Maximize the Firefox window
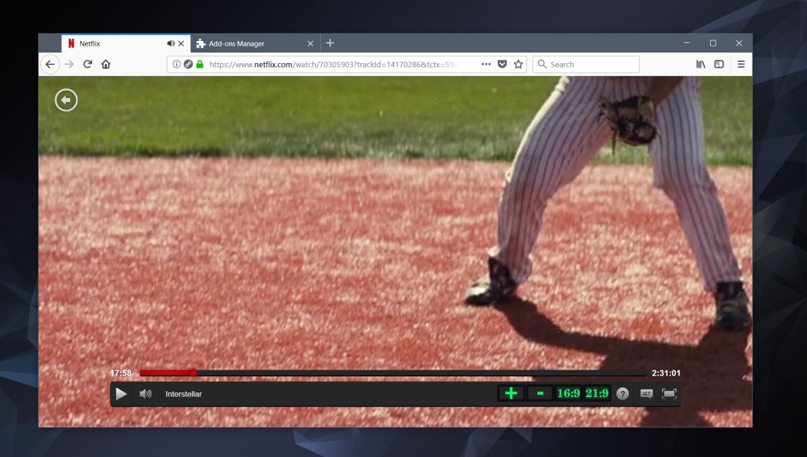This screenshot has height=457, width=807. [713, 43]
